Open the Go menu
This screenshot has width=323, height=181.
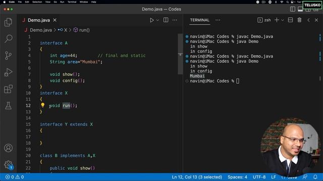[55, 2]
